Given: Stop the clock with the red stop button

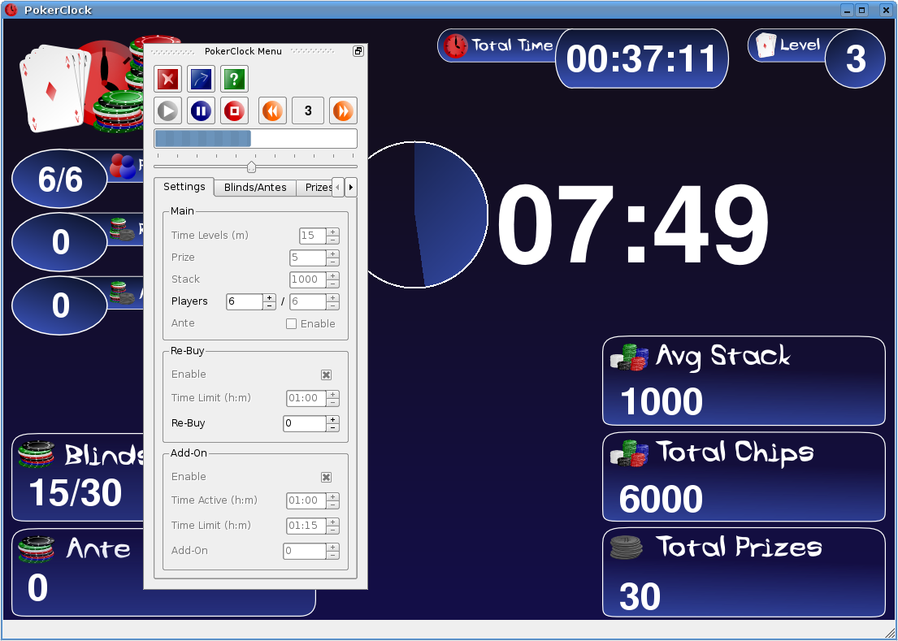Looking at the screenshot, I should pos(234,110).
